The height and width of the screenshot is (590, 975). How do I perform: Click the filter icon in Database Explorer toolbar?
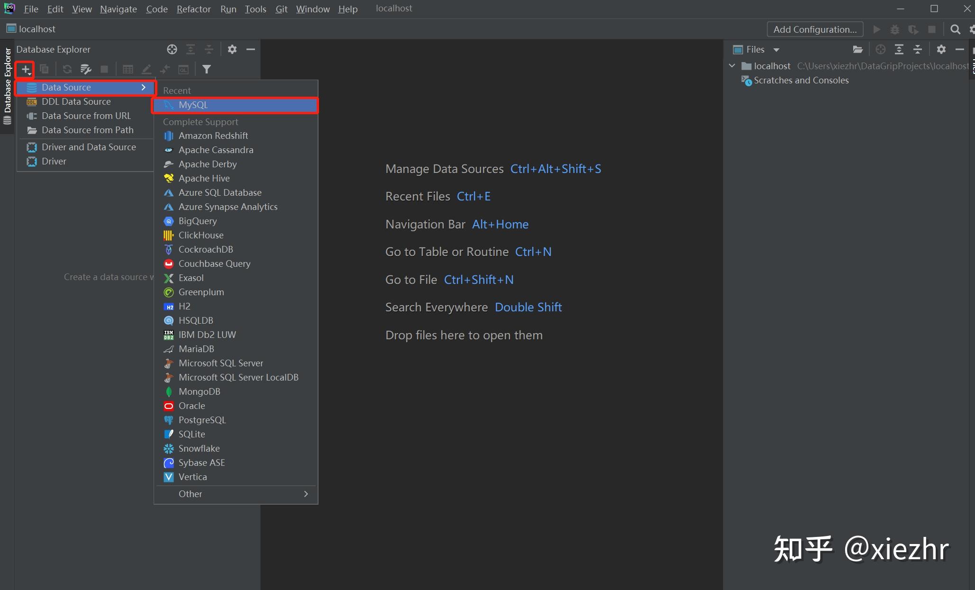click(207, 70)
